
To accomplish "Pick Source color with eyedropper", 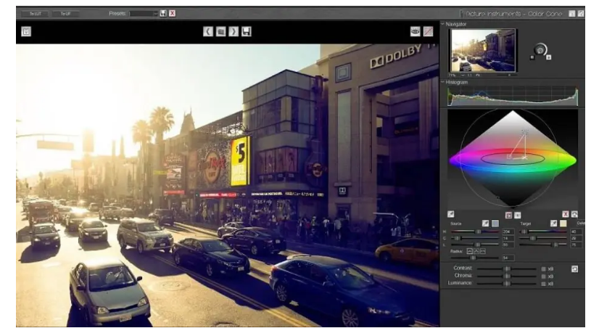I will coord(486,224).
